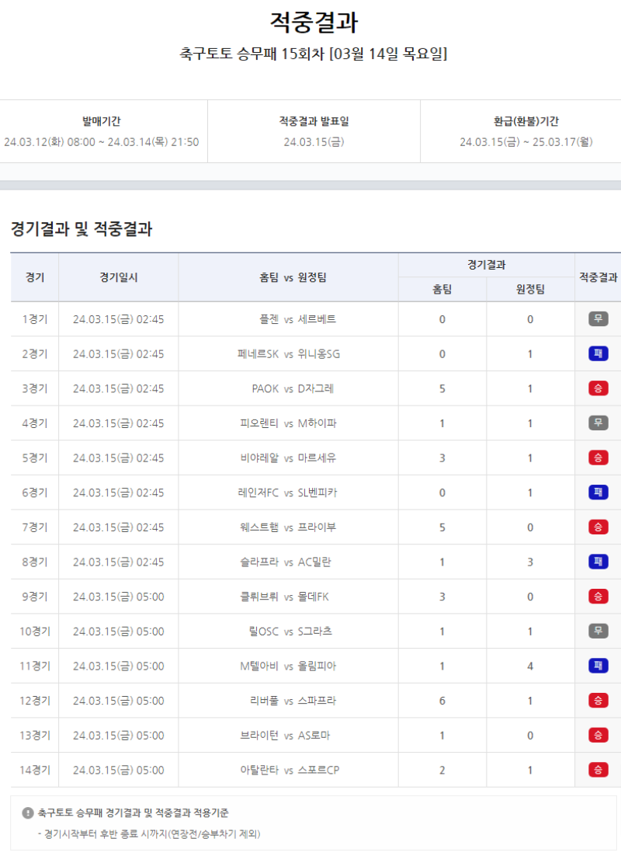Click the 슬라프라 vs AC밀란 match

tap(286, 562)
